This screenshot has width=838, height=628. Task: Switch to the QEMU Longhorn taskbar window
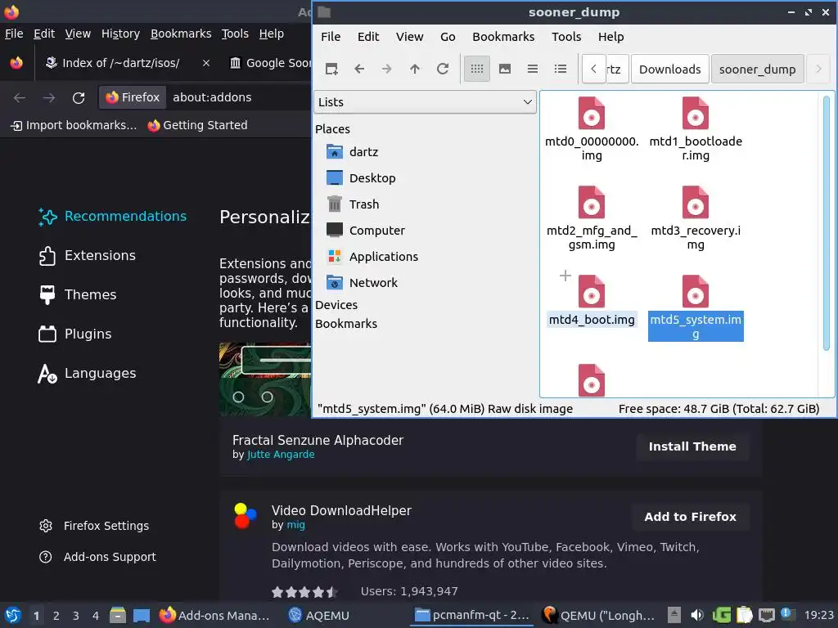[598, 616]
